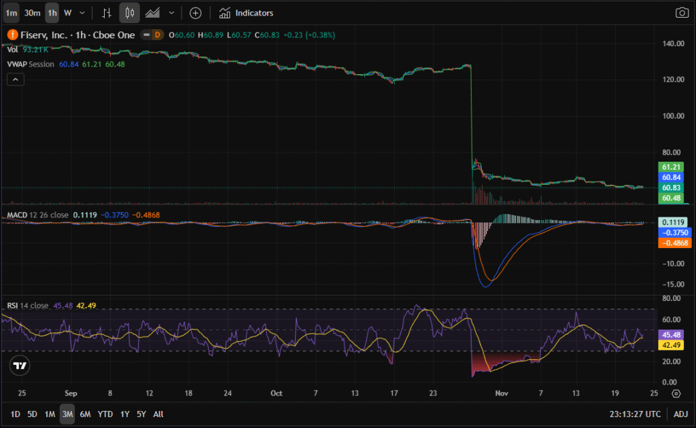Open chart settings gear near time axis
The image size is (696, 428).
click(676, 393)
